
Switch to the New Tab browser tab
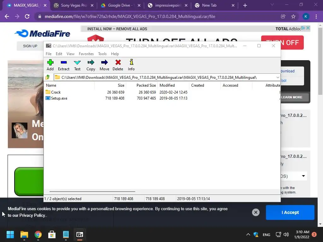click(x=214, y=5)
